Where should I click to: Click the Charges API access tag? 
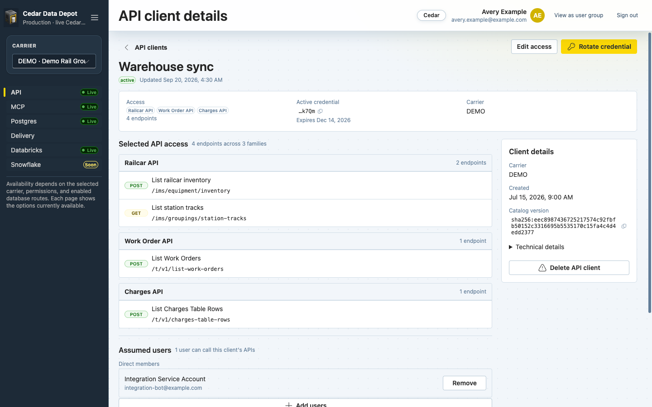213,110
